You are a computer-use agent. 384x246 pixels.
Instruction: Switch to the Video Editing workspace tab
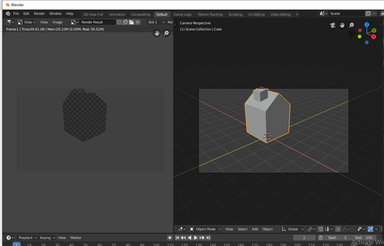tap(281, 14)
